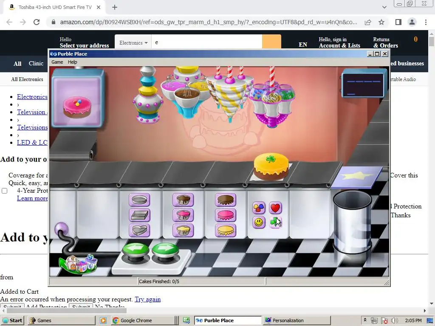Select the All Electronics subnav item

(27, 79)
